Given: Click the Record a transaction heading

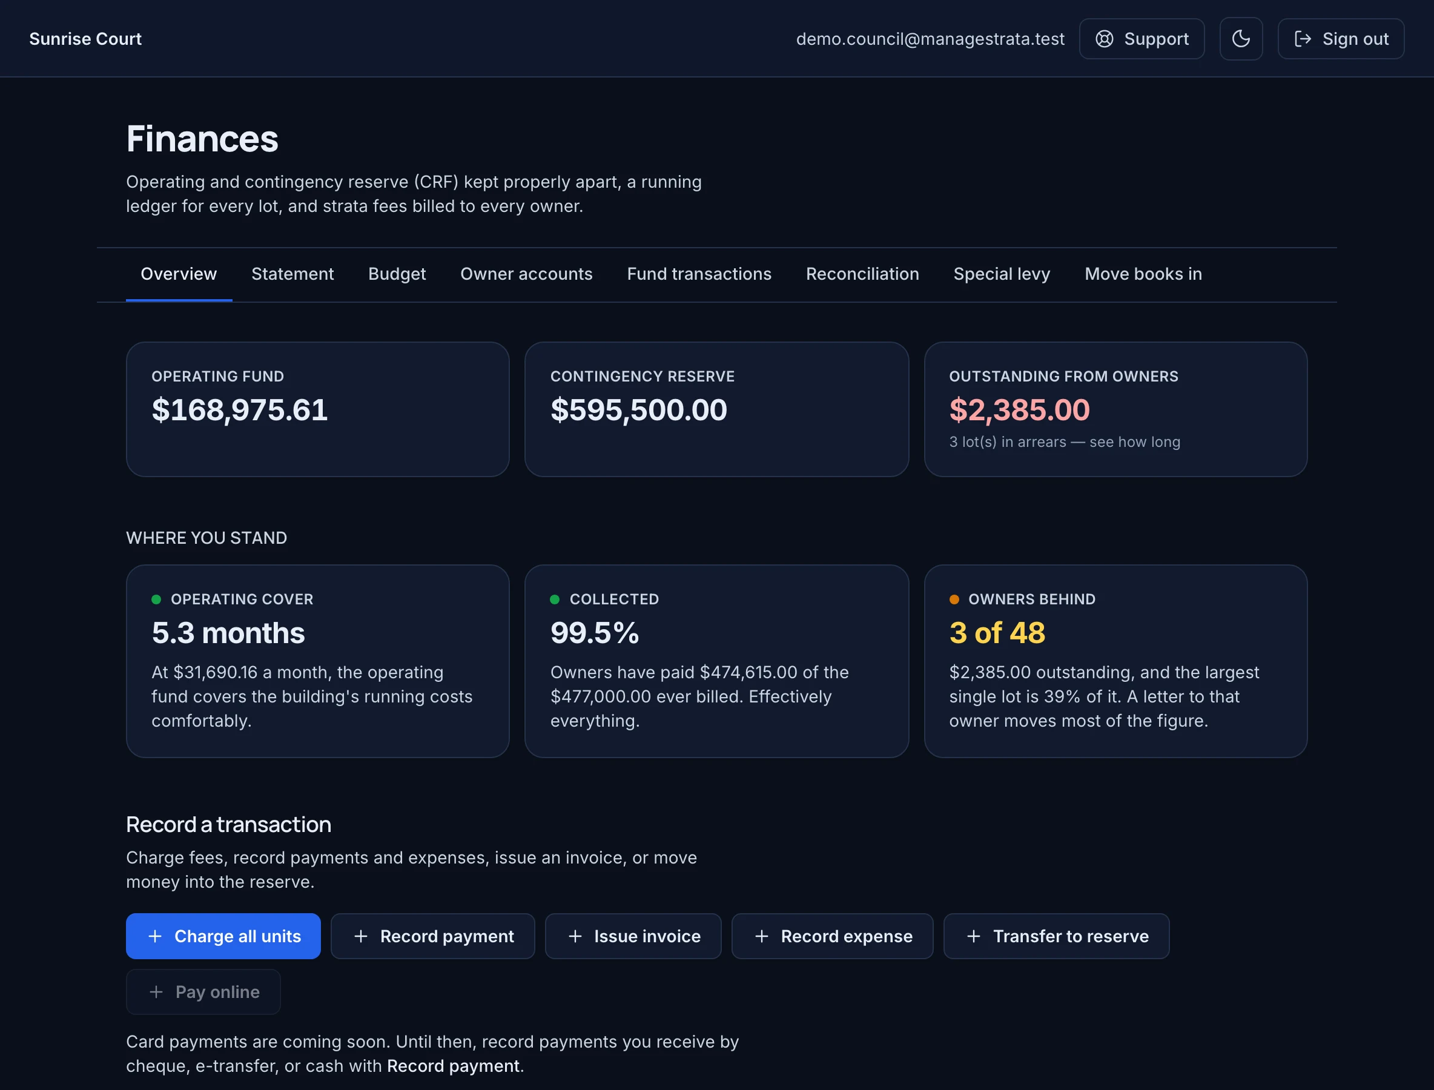Looking at the screenshot, I should [x=228, y=824].
